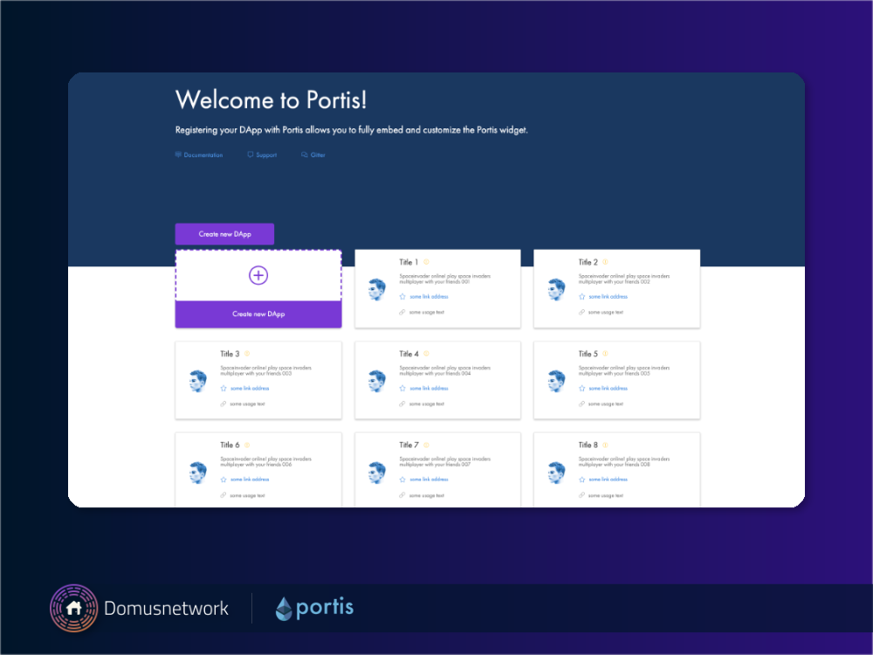The image size is (873, 655).
Task: Click the avatar thumbnail on Title 4 card
Action: pos(377,381)
